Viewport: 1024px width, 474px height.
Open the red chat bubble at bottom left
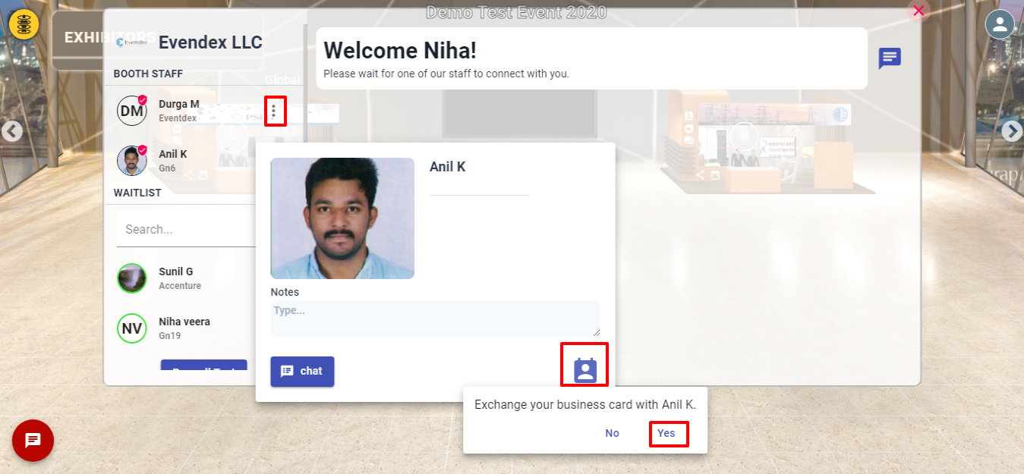coord(33,441)
